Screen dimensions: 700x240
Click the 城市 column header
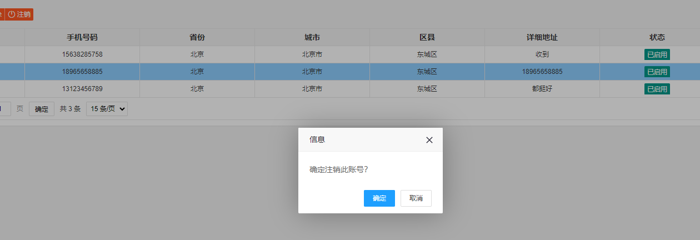pos(312,37)
